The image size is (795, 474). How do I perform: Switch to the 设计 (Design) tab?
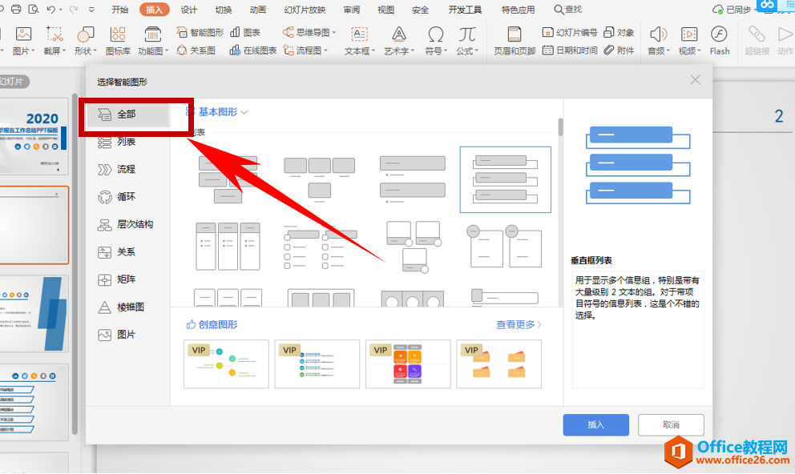pyautogui.click(x=188, y=10)
